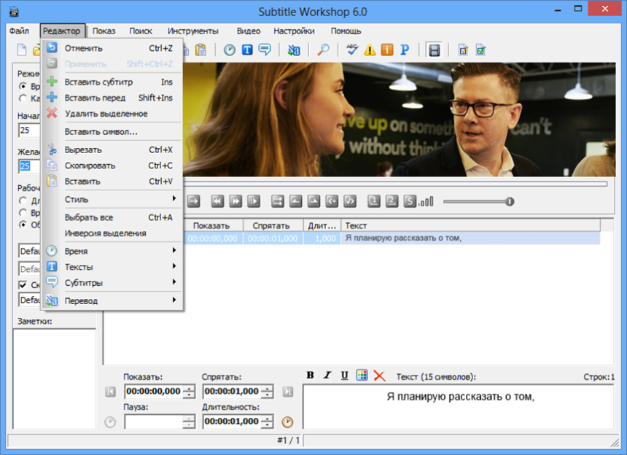
Task: Click the orange clock beside Длительность
Action: [287, 421]
